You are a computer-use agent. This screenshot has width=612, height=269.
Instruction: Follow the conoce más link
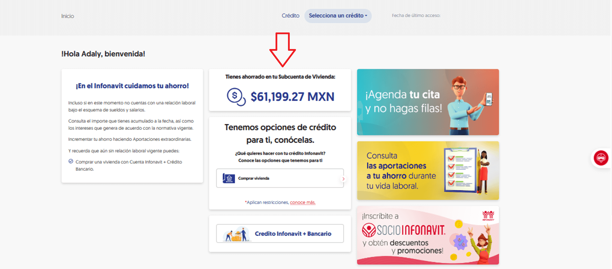[303, 202]
